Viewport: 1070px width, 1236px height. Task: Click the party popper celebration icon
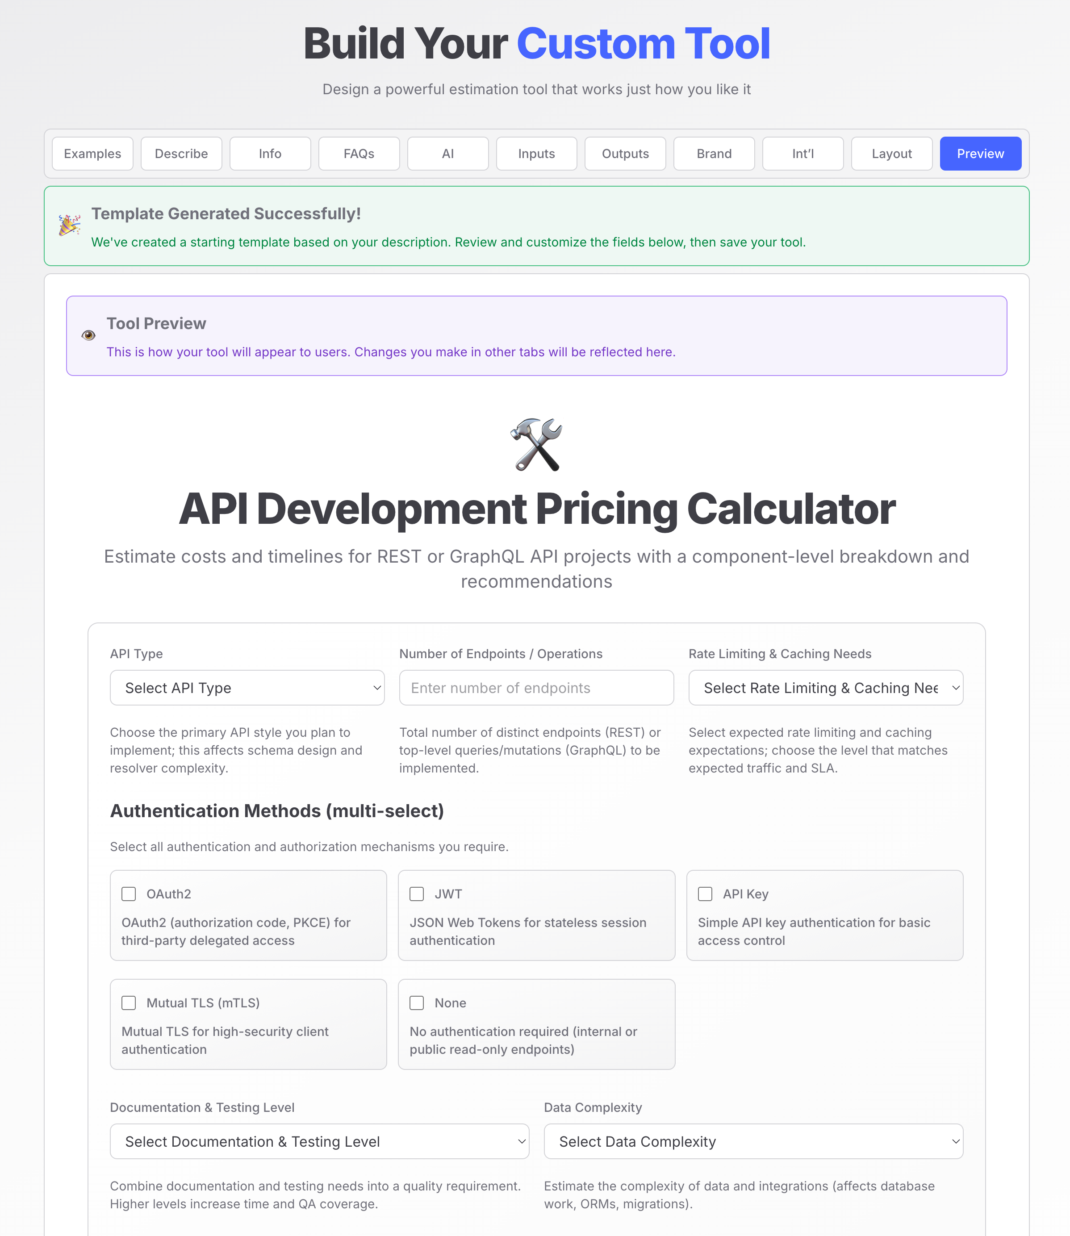[69, 225]
